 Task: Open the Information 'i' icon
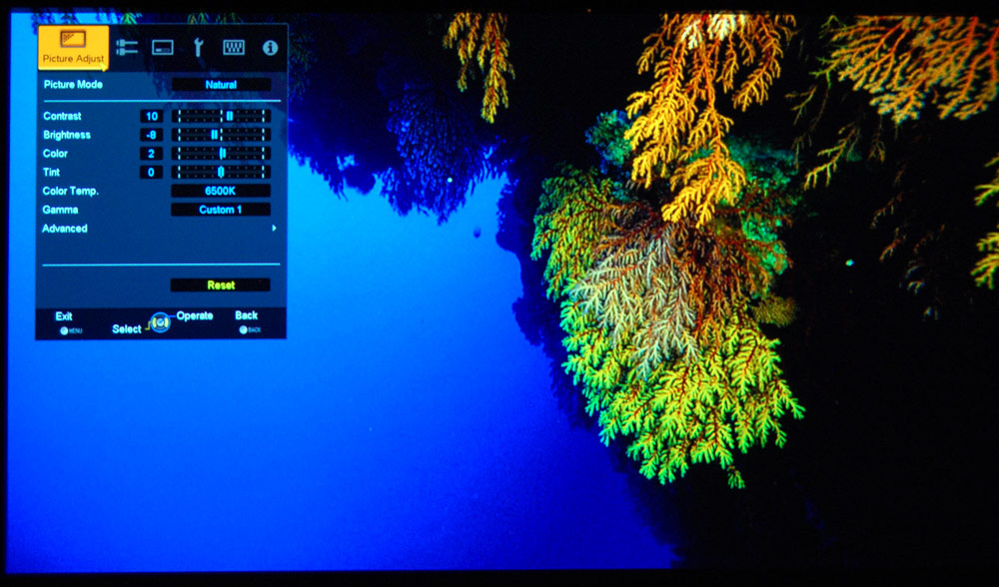tap(270, 47)
